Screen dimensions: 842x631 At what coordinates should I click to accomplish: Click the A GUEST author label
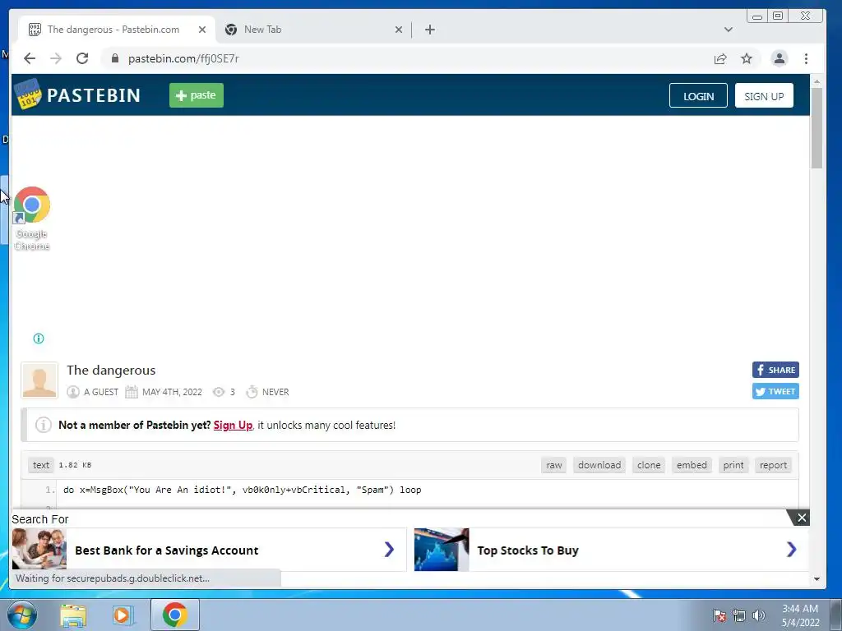click(101, 392)
